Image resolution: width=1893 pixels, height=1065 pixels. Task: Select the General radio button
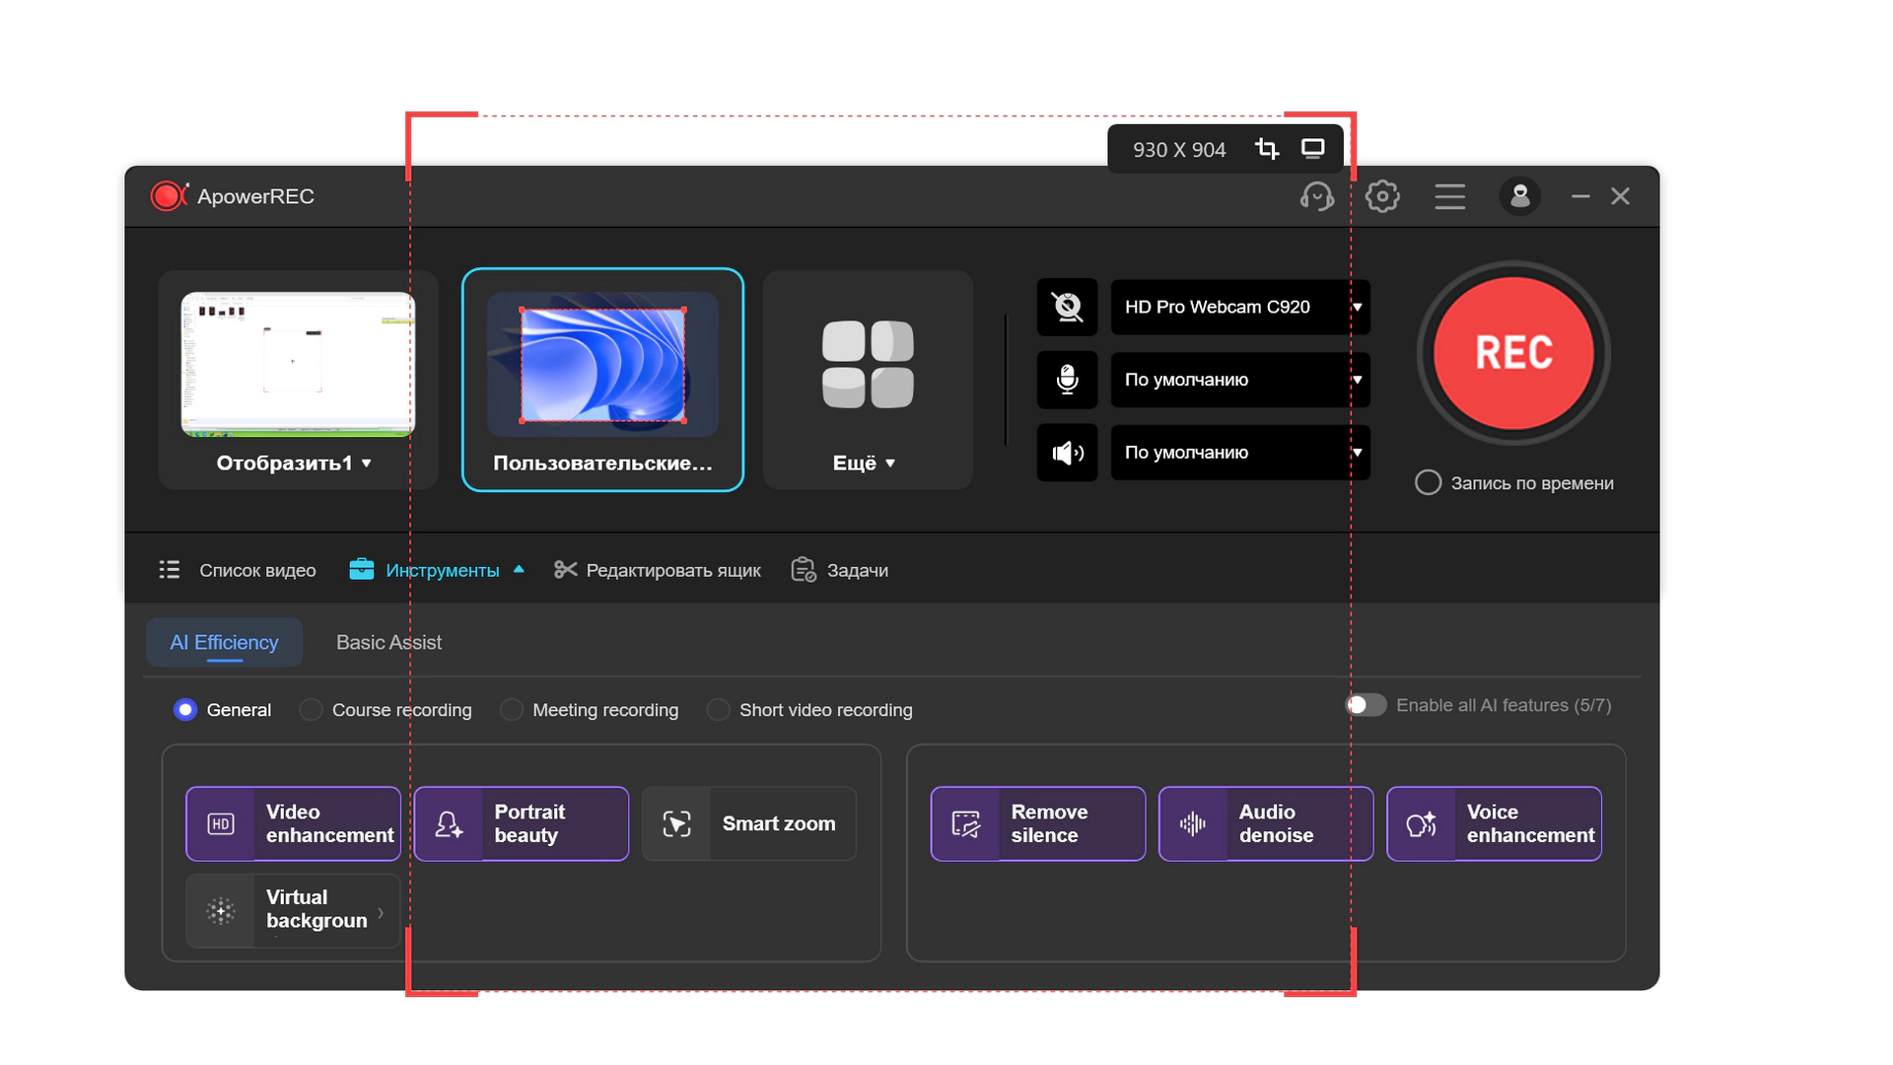185,710
